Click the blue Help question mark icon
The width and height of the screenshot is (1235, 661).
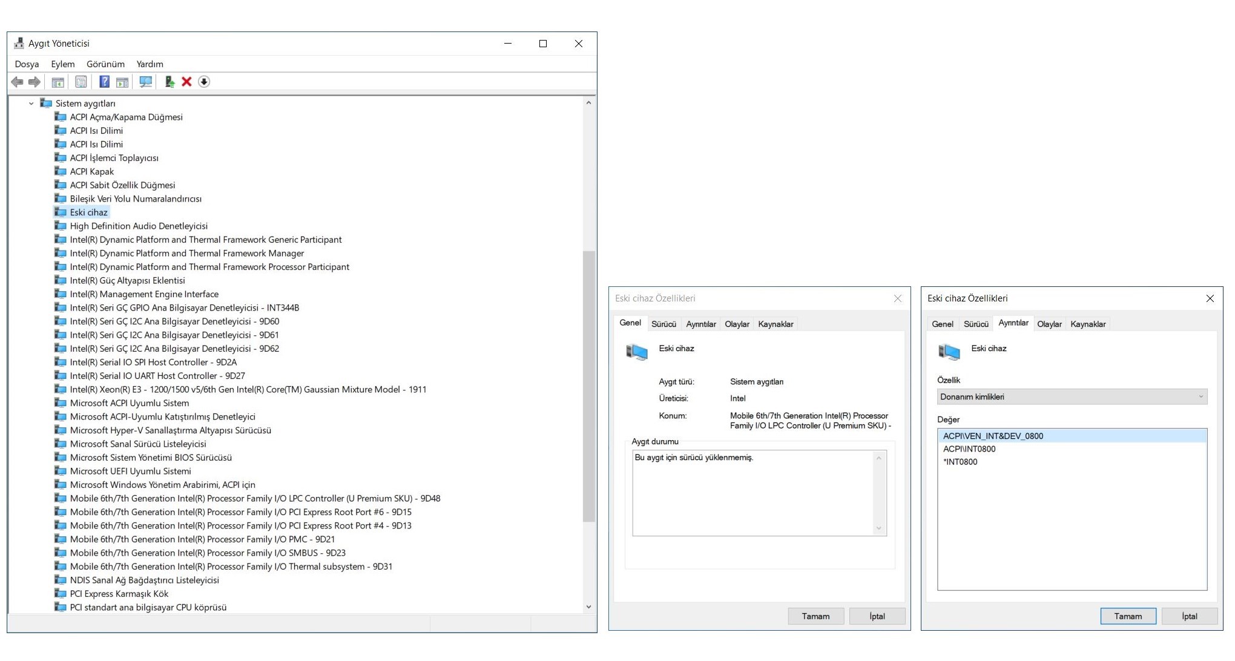[104, 82]
